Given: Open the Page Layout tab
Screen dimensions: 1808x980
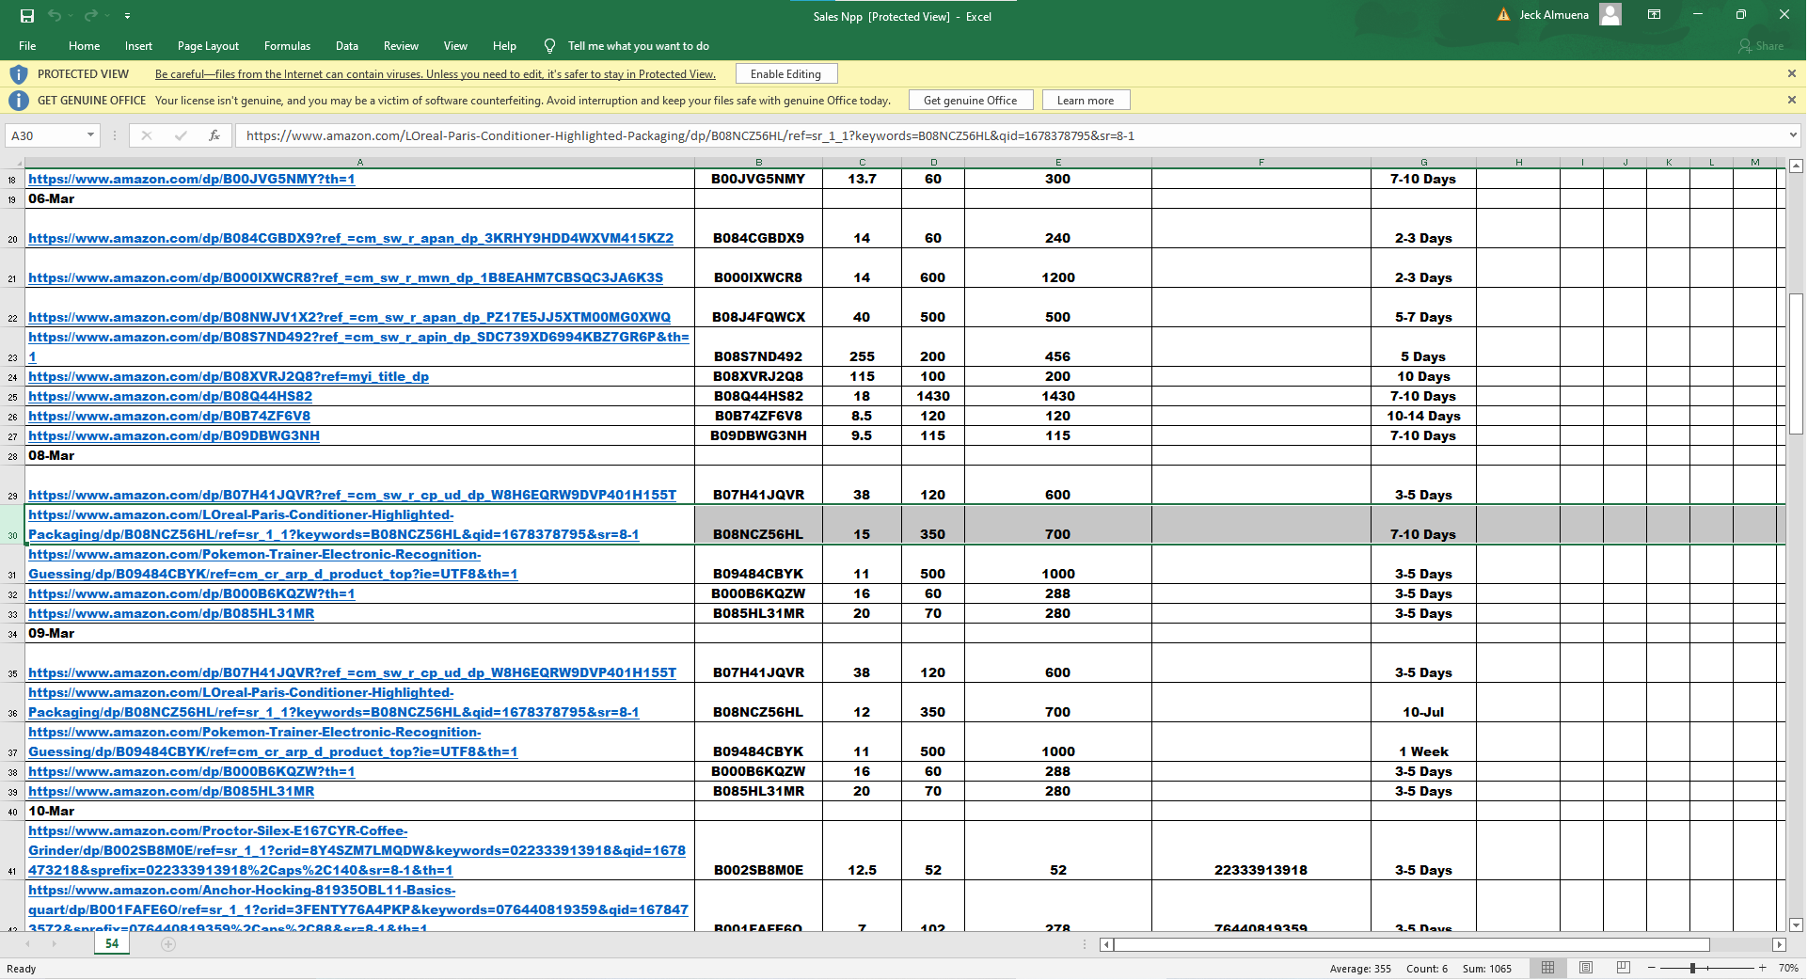Looking at the screenshot, I should pyautogui.click(x=208, y=46).
